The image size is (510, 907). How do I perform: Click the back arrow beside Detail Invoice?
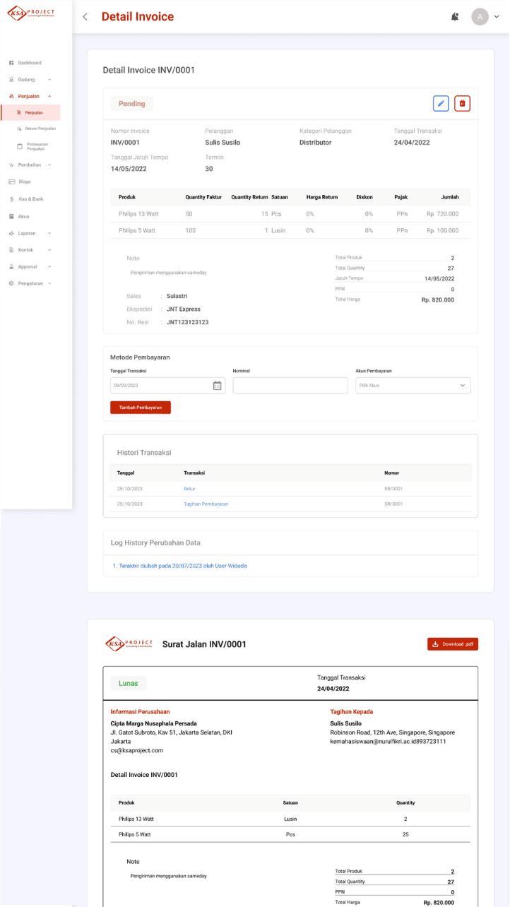click(85, 17)
